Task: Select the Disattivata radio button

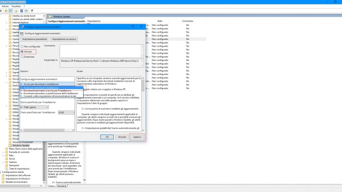Action: pyautogui.click(x=22, y=57)
